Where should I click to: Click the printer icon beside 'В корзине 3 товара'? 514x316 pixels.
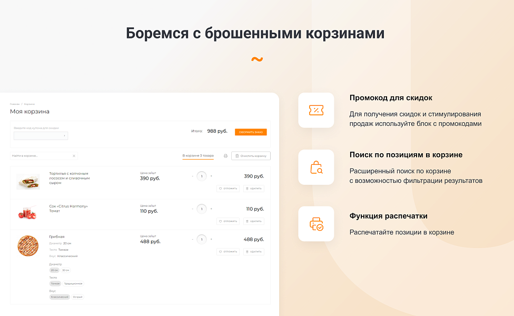point(226,155)
